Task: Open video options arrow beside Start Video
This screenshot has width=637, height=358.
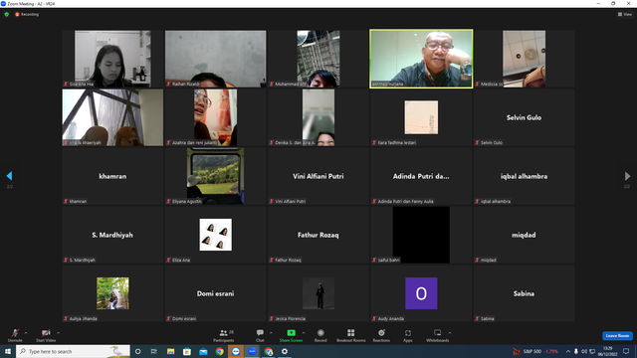Action: [59, 333]
